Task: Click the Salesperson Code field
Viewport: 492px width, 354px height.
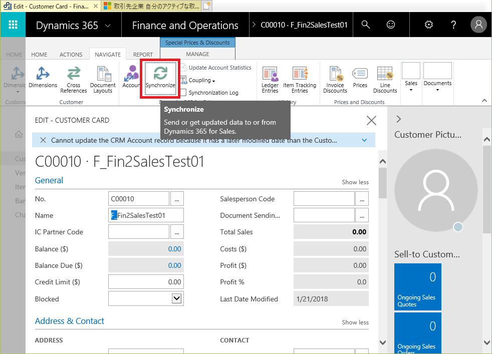Action: click(x=324, y=199)
